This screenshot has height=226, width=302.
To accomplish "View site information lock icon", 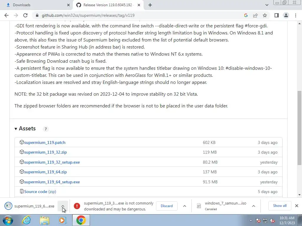I will (37, 15).
